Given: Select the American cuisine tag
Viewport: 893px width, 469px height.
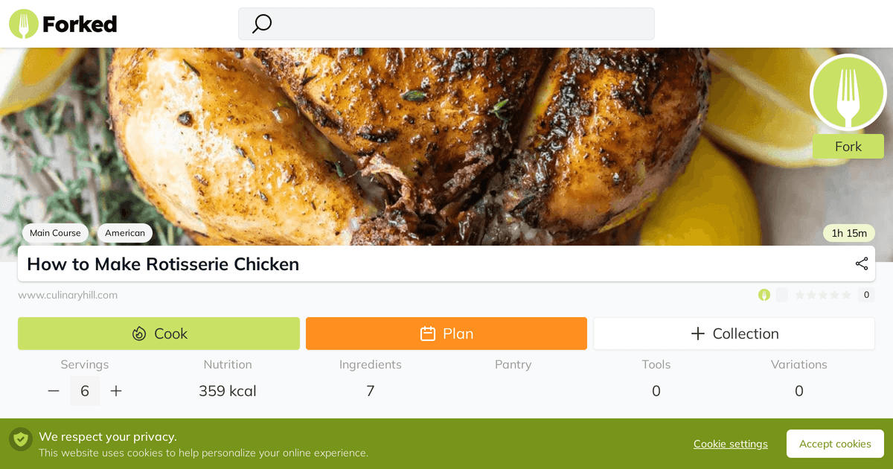Looking at the screenshot, I should tap(124, 233).
